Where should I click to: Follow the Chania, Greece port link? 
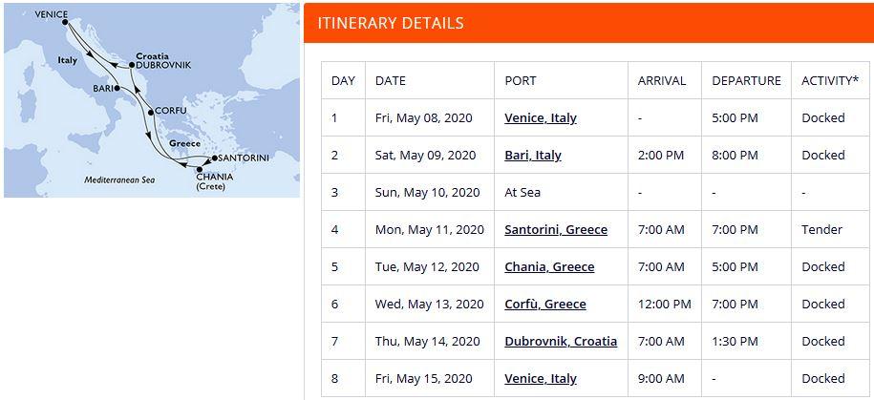tap(549, 267)
